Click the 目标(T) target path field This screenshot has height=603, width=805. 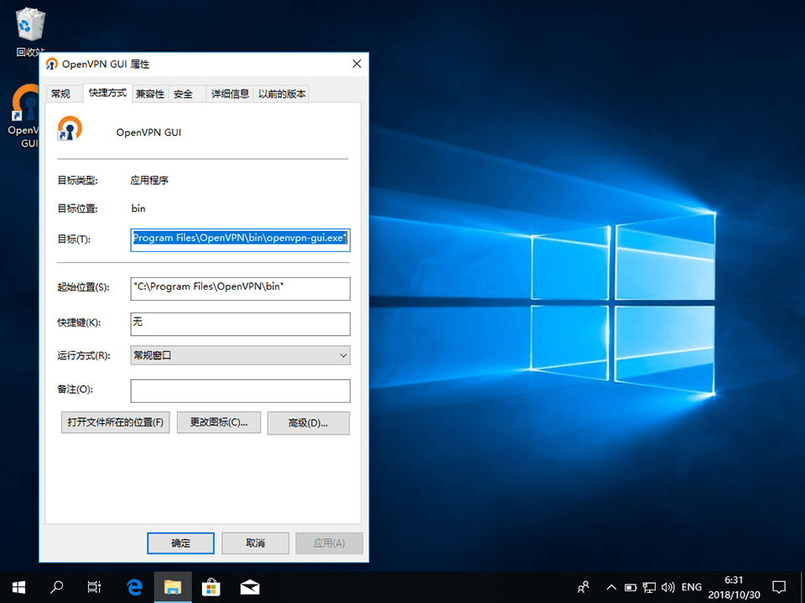[241, 240]
